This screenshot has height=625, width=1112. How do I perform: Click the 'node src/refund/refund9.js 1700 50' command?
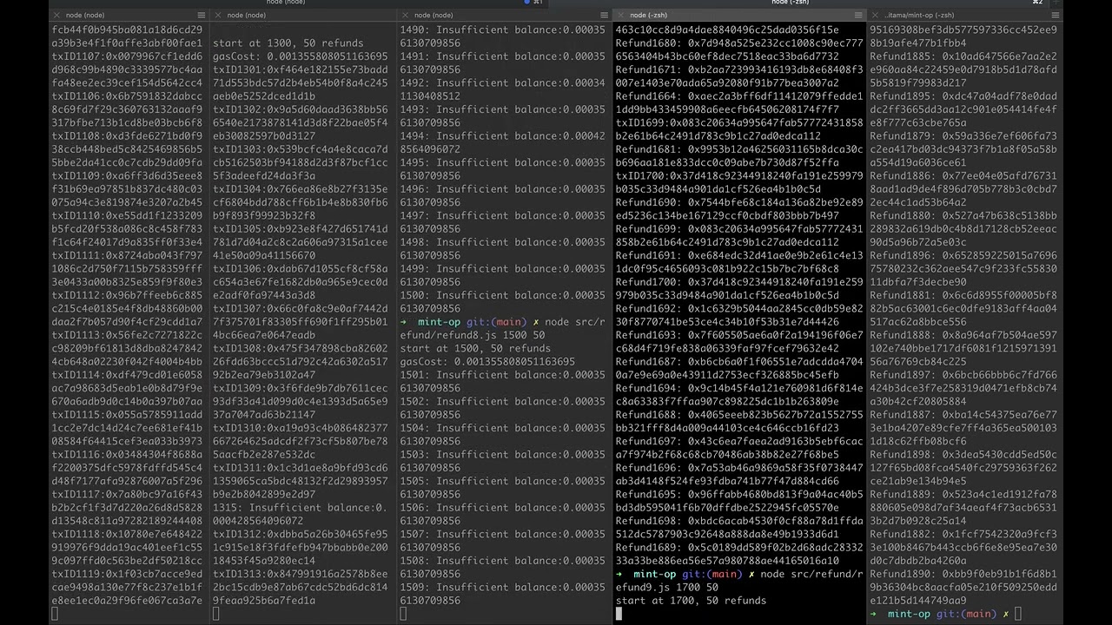(739, 581)
